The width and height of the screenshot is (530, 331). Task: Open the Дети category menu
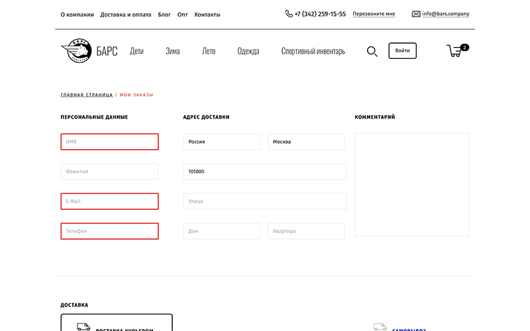pyautogui.click(x=136, y=51)
